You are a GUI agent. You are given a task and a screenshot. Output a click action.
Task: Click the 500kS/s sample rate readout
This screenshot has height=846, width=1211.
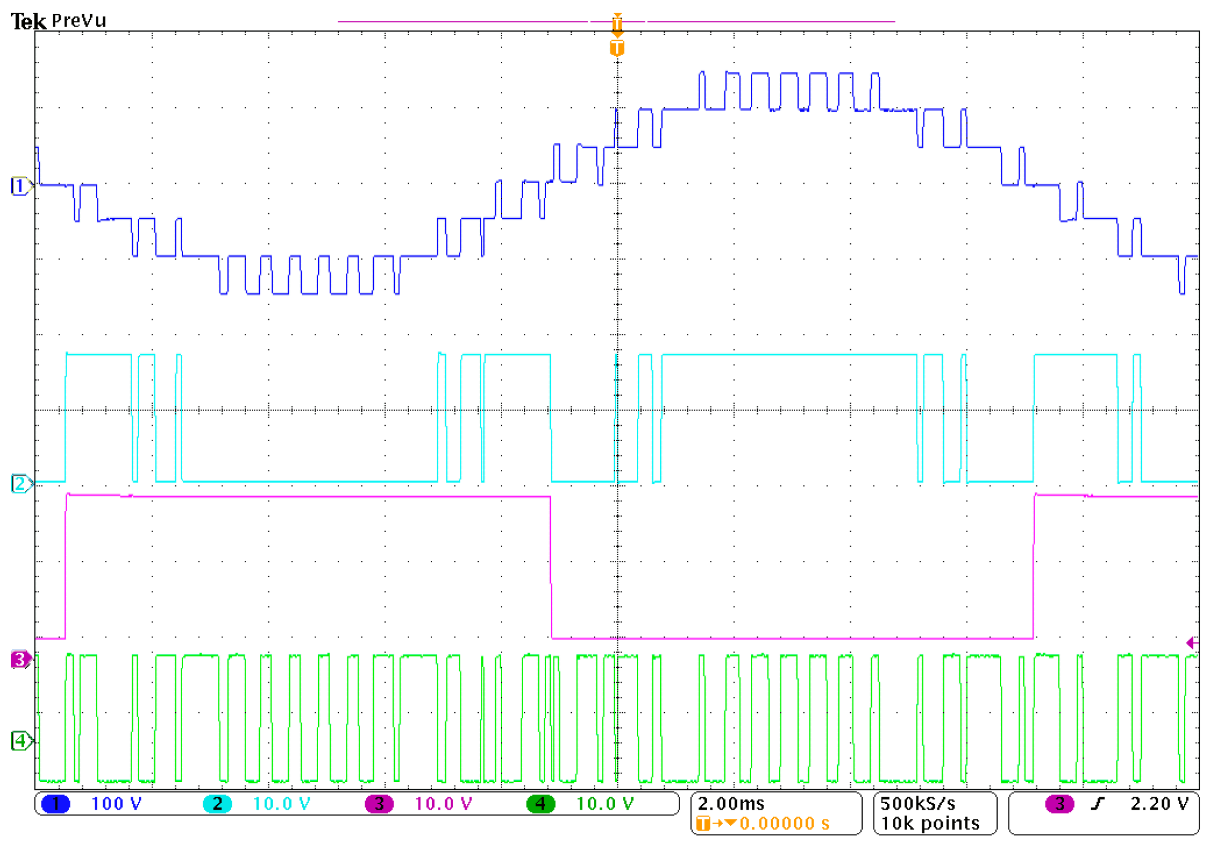918,803
